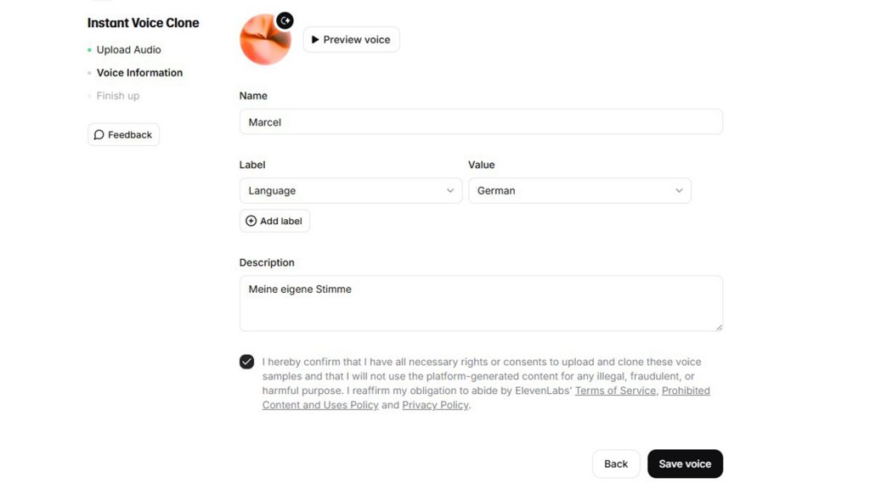This screenshot has height=489, width=870.
Task: Click the Description field resize handle
Action: click(x=719, y=327)
